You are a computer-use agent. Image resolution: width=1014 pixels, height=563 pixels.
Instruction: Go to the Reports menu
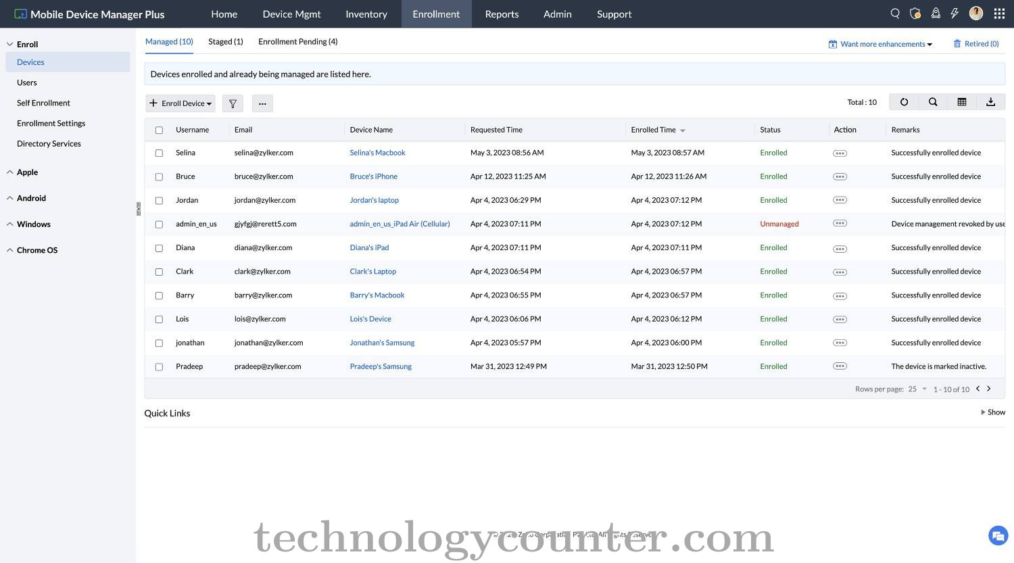[x=502, y=14]
